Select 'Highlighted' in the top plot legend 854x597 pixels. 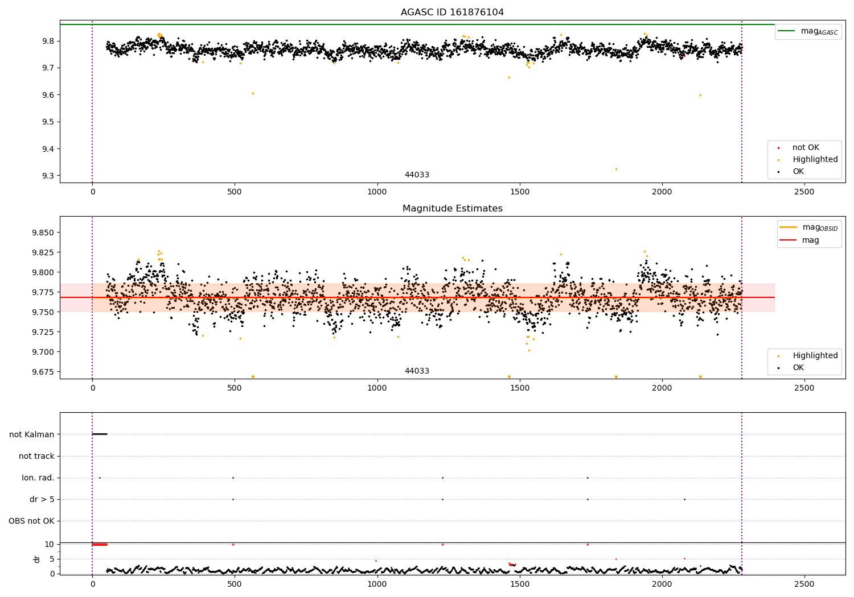[x=815, y=160]
